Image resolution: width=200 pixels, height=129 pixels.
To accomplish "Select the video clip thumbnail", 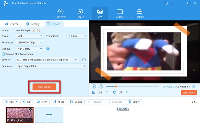I will (x=20, y=115).
